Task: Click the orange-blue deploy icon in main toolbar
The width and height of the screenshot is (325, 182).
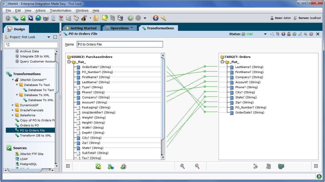Action: [155, 18]
